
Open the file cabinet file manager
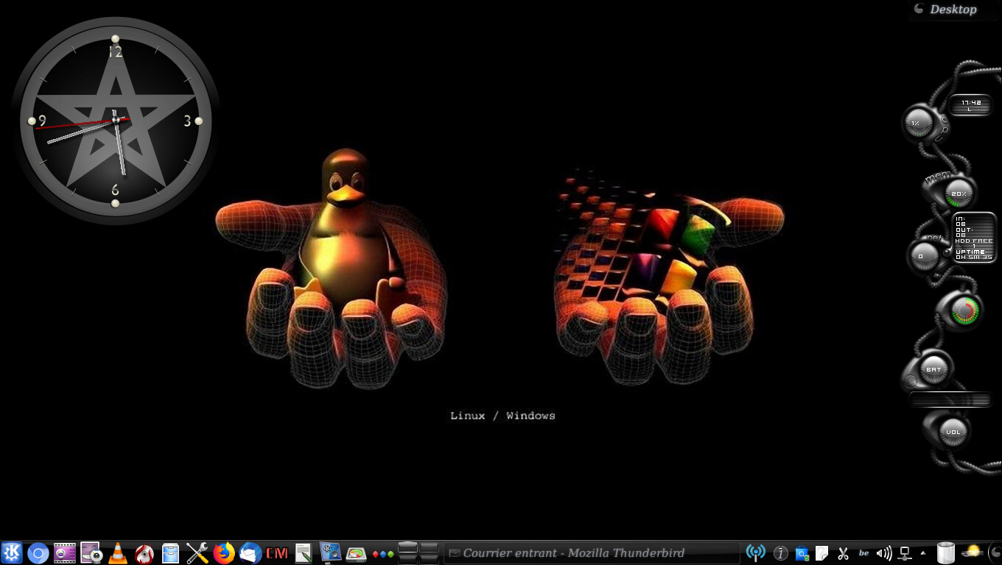pos(171,552)
